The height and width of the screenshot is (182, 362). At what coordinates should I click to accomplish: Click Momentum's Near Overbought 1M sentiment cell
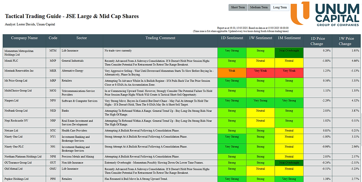click(x=289, y=53)
